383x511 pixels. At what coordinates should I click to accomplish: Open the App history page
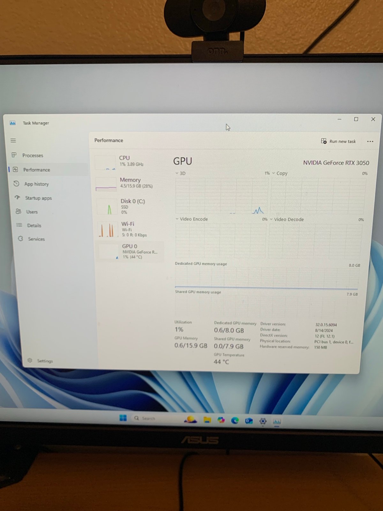click(x=36, y=184)
